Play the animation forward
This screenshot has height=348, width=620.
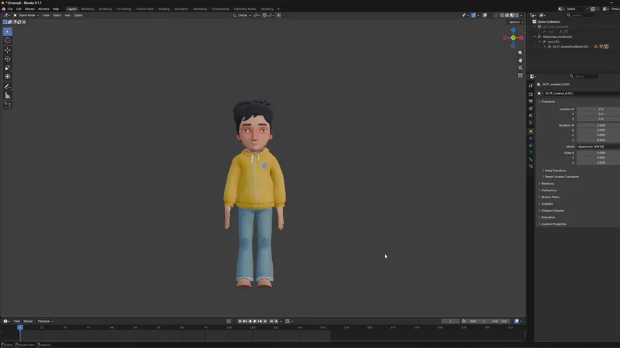(255, 321)
